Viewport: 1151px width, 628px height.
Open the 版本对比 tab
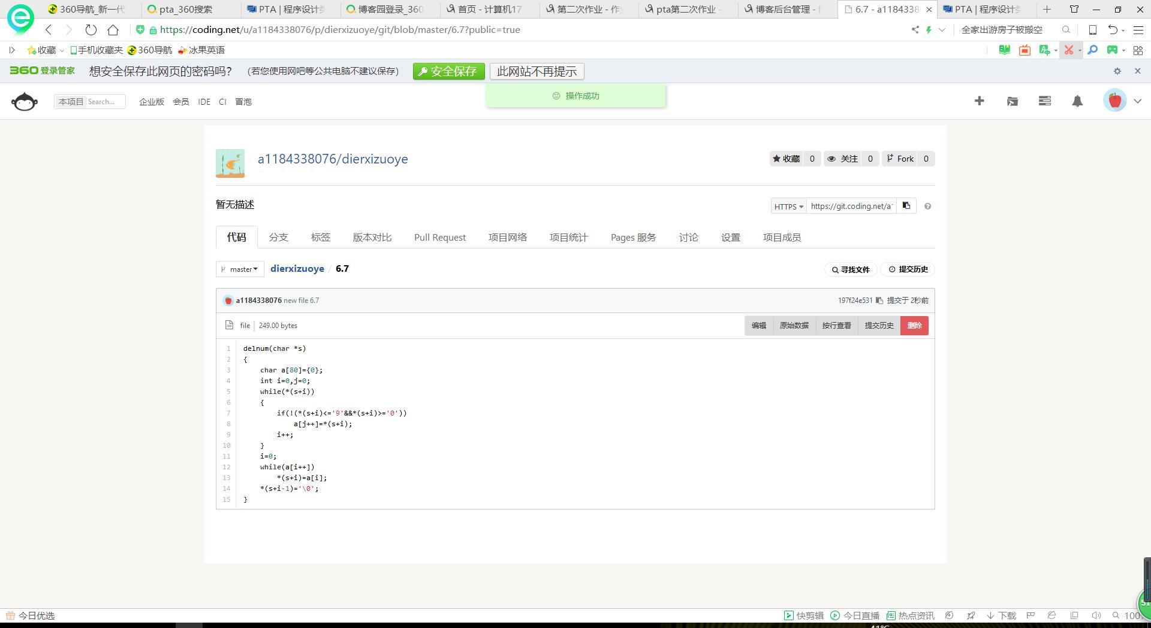tap(372, 238)
